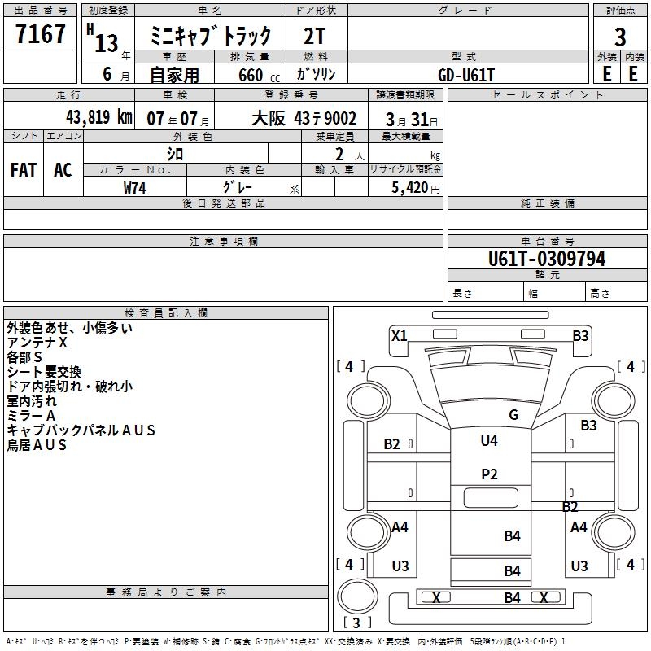The height and width of the screenshot is (651, 651).
Task: Click B2 mark on left door
Action: [391, 444]
